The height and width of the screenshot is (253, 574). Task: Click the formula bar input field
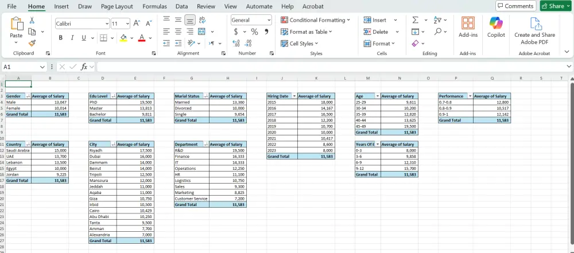pos(331,67)
